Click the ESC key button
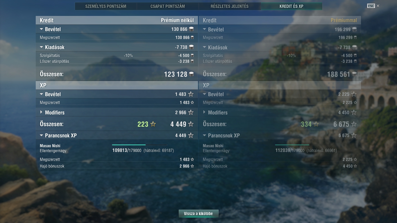 [371, 6]
